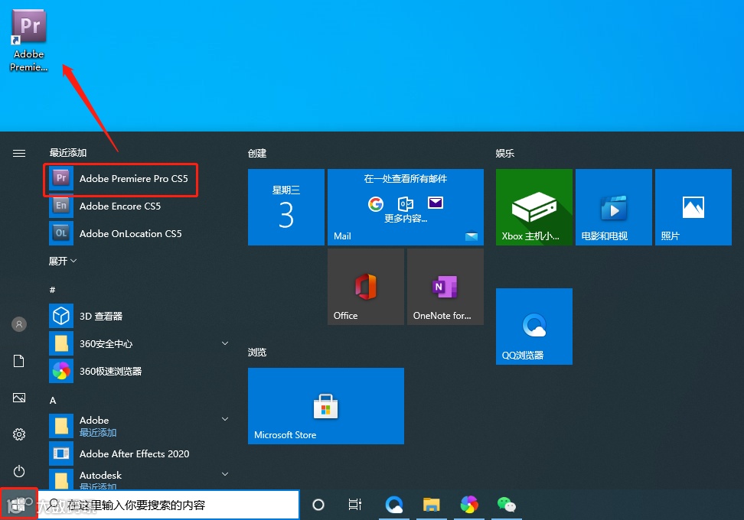Open 3D 查看器 app

click(x=139, y=316)
